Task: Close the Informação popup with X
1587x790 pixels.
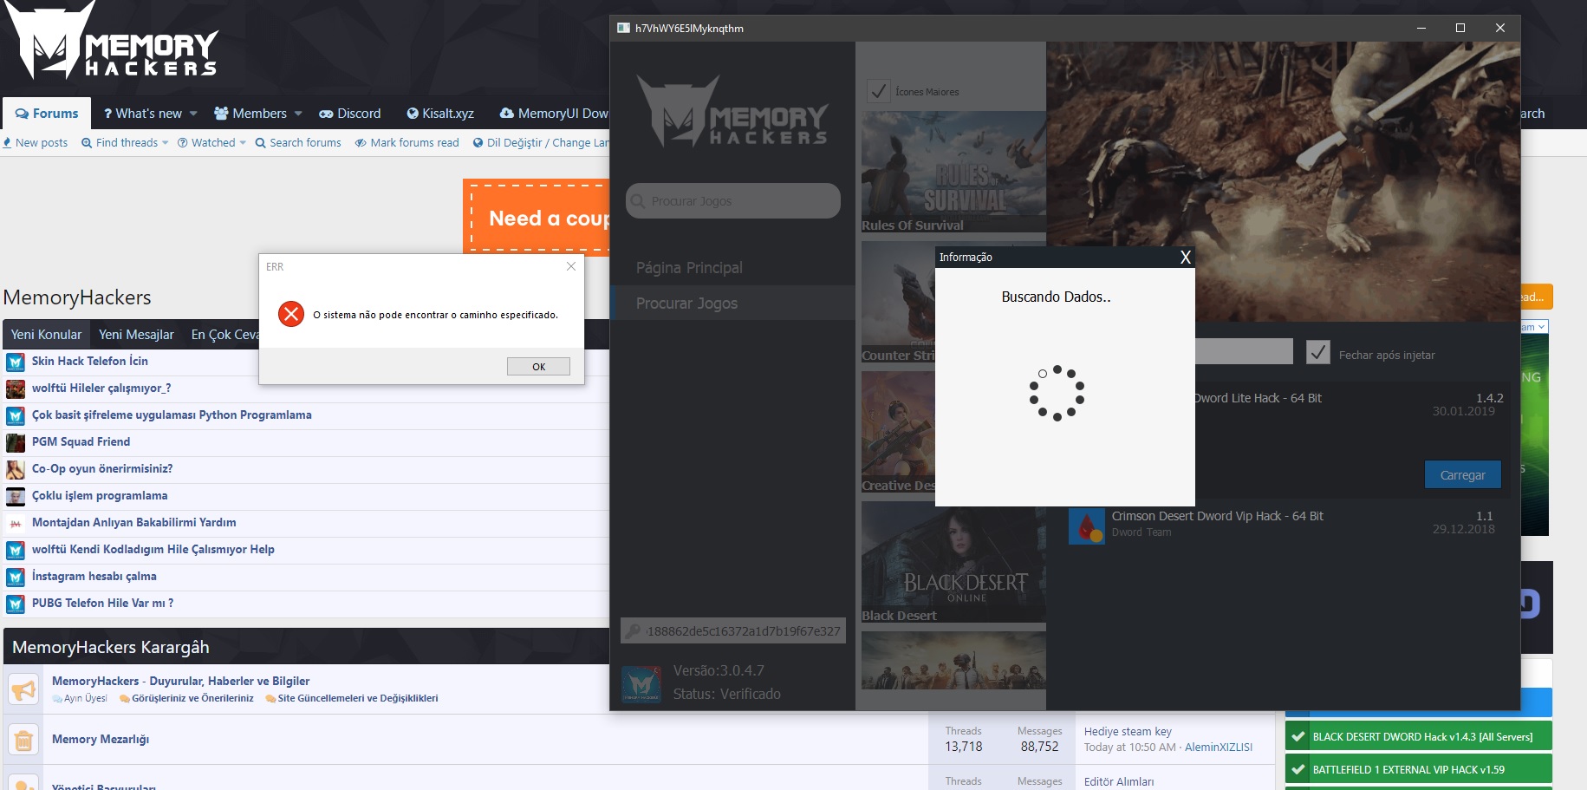Action: (1185, 257)
